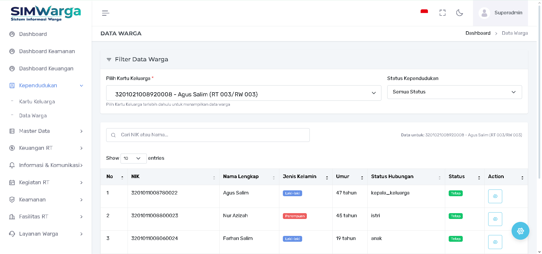
Task: Click the hamburger menu collapse icon
Action: [105, 13]
